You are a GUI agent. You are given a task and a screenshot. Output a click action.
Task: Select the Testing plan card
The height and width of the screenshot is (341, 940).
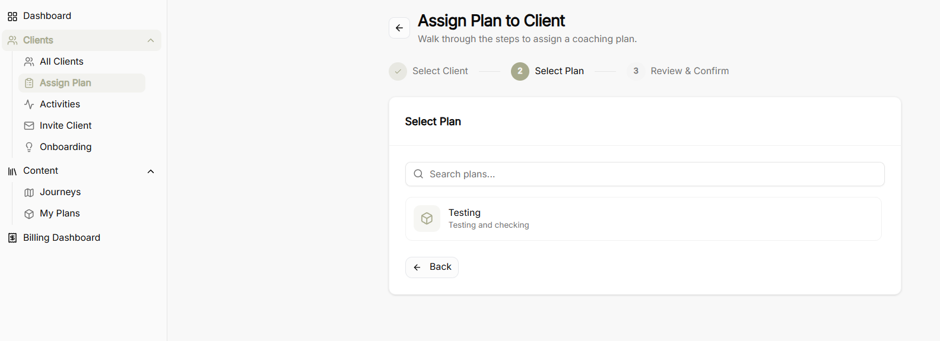point(643,219)
